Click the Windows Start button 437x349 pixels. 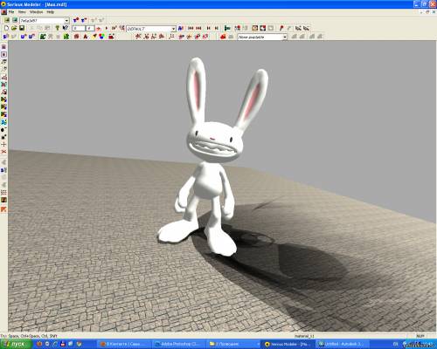(x=16, y=344)
